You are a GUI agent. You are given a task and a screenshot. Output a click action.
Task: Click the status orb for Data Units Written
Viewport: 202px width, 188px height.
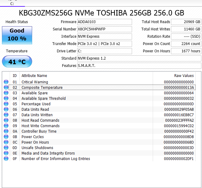point(6,115)
